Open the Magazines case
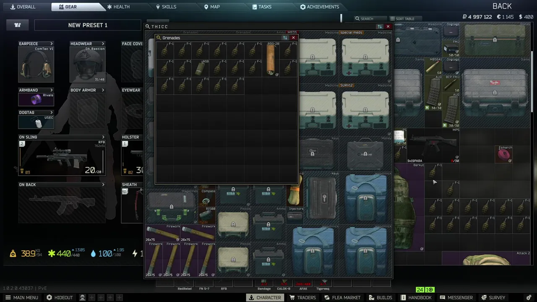This screenshot has width=537, height=302. point(172,206)
